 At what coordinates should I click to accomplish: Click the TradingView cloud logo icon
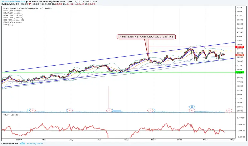23,143
